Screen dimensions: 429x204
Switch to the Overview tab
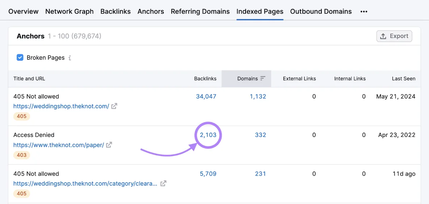pos(23,11)
